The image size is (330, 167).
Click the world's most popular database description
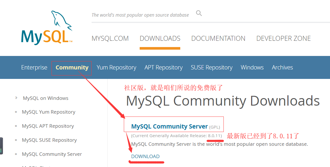219,144
